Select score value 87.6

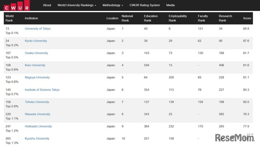[x=246, y=41]
